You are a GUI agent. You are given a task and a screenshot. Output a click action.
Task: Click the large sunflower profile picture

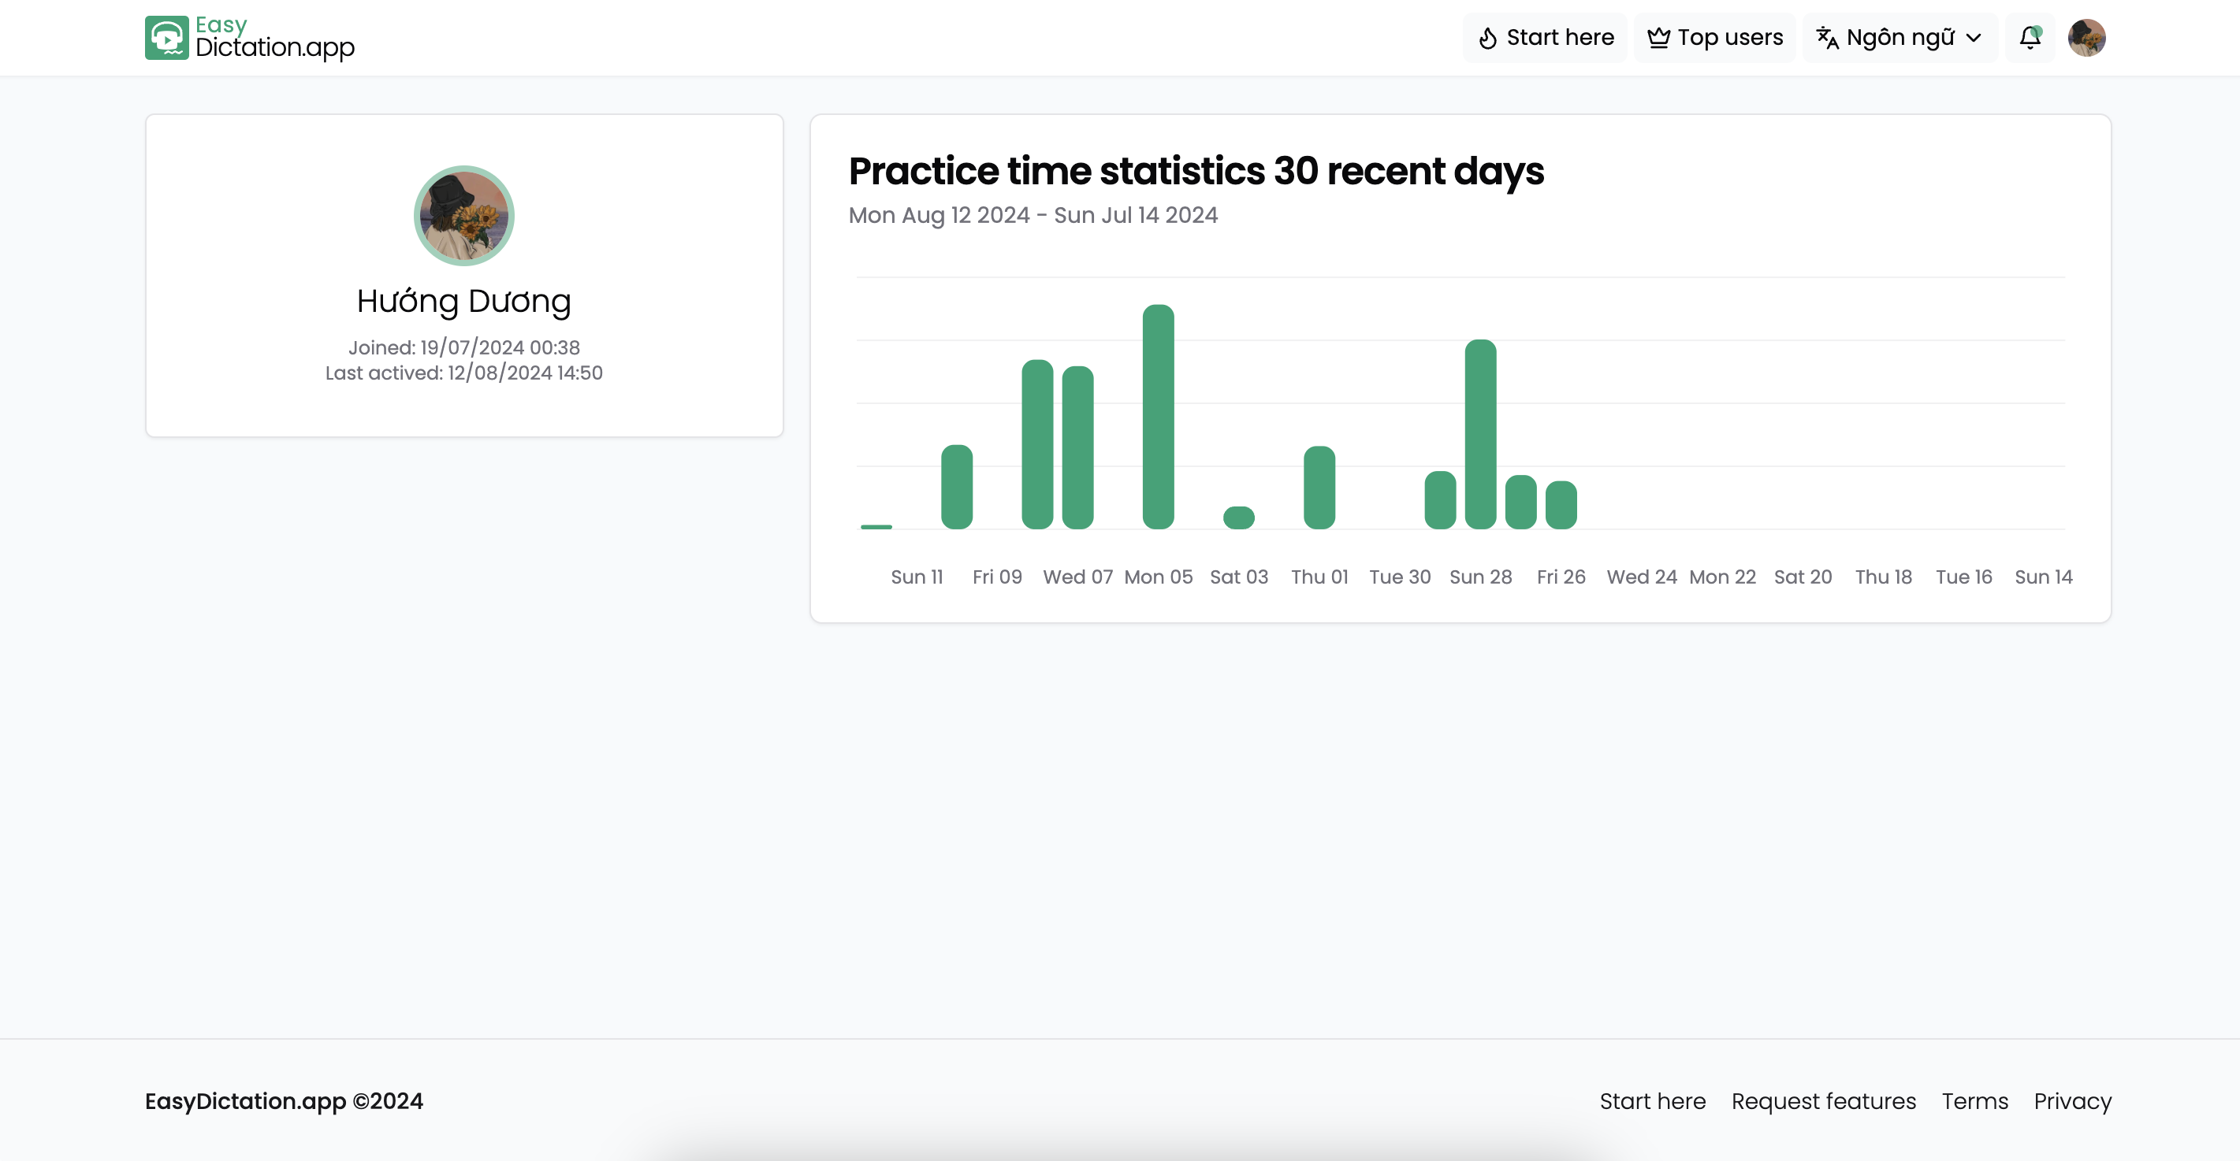coord(463,216)
